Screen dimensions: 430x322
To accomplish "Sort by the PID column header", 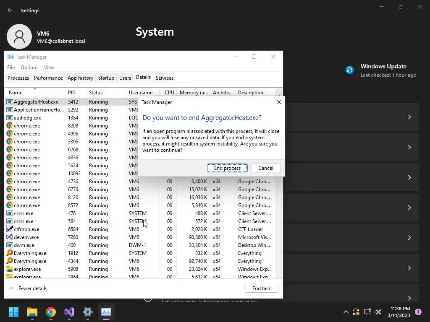I will pyautogui.click(x=76, y=93).
